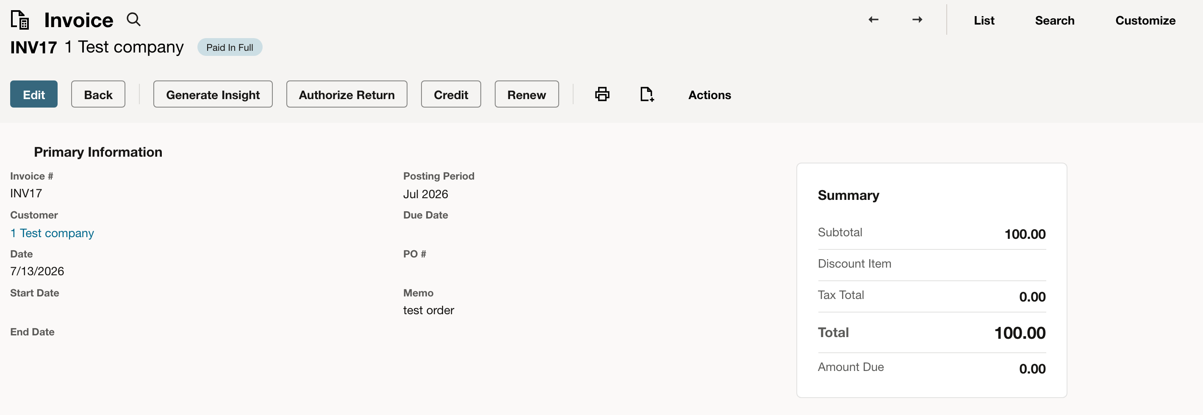Image resolution: width=1203 pixels, height=415 pixels.
Task: Click the Credit button
Action: (451, 94)
